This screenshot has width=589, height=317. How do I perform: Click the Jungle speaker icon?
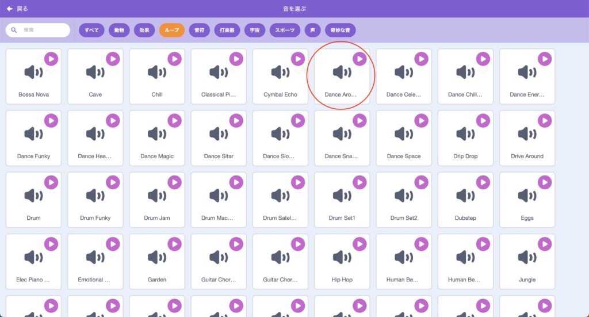pos(527,257)
